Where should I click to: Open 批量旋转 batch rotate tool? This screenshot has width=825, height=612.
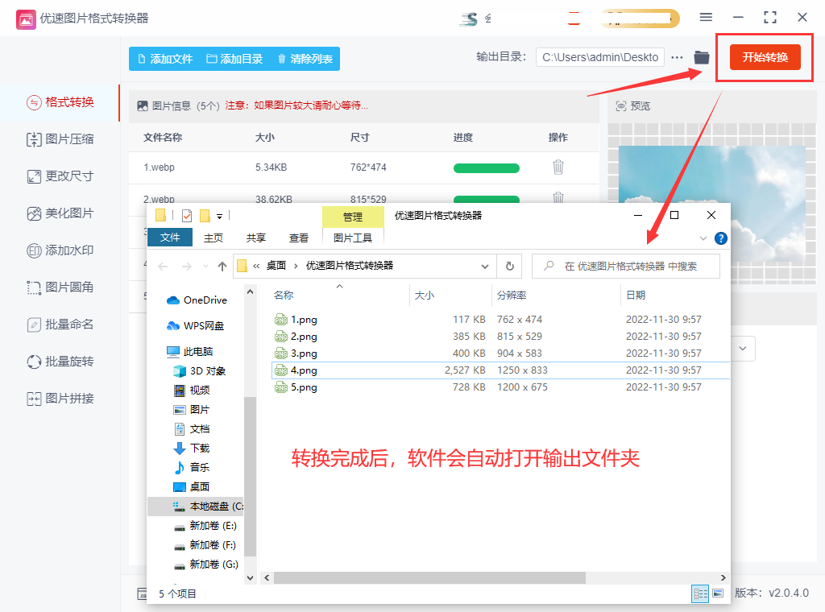point(60,362)
